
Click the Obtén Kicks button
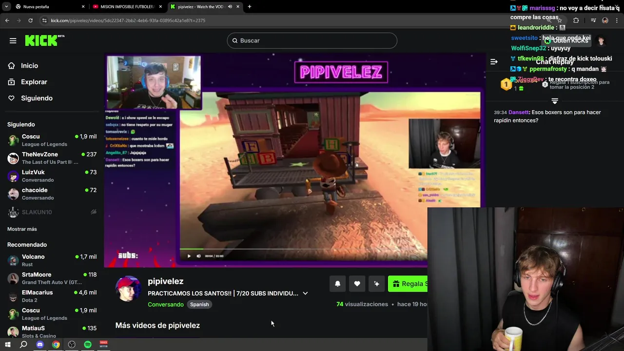(566, 40)
